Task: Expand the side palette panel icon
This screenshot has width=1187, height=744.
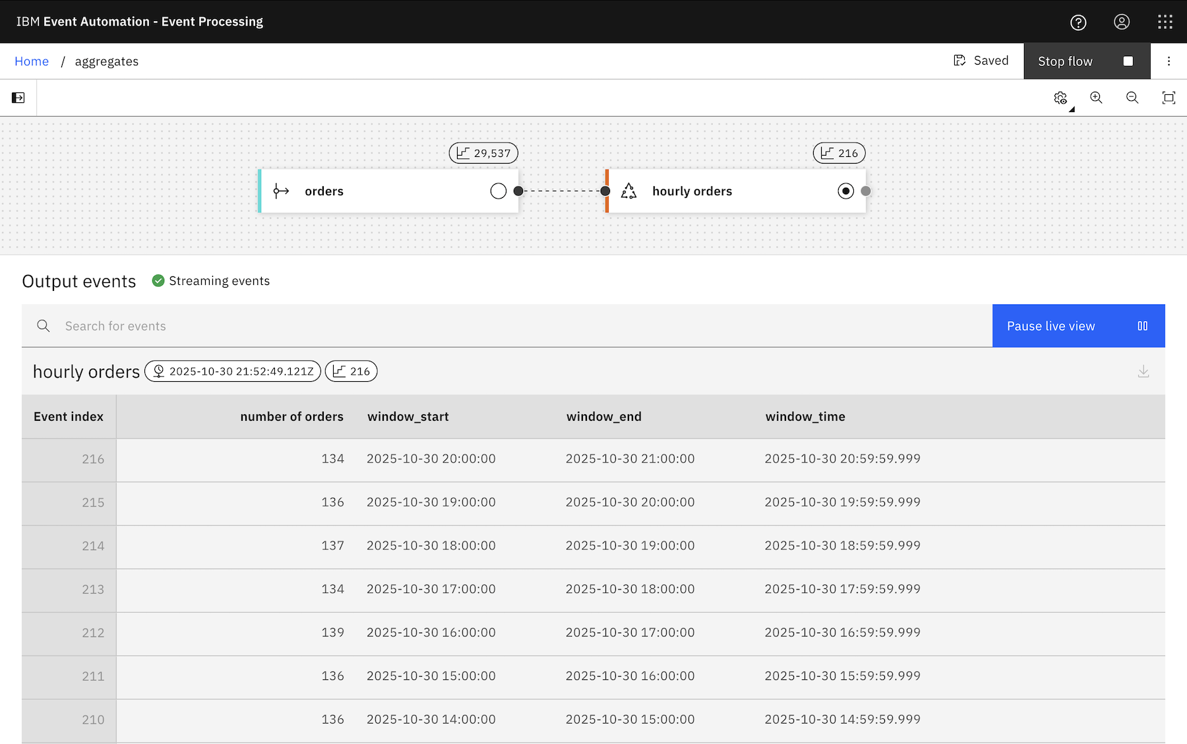Action: [18, 98]
